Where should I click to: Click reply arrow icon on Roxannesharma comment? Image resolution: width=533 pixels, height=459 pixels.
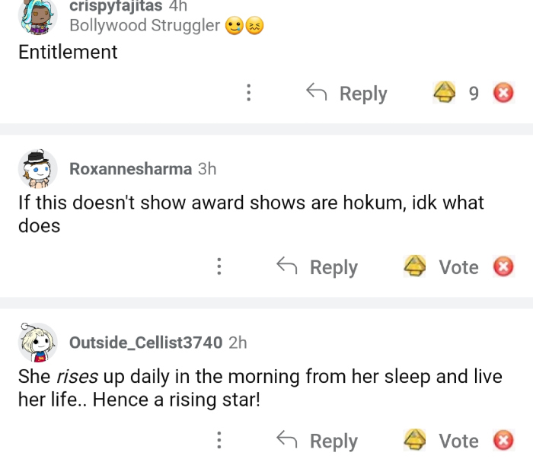[x=287, y=266]
